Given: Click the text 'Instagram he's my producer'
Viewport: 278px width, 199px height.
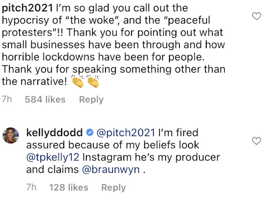Looking at the screenshot, I should coord(151,157).
